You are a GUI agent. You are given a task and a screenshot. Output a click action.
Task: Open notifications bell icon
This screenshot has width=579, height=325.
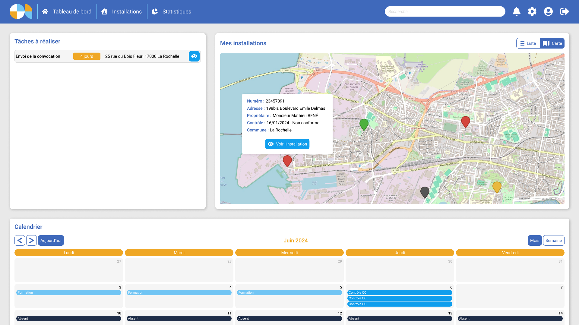(x=517, y=11)
